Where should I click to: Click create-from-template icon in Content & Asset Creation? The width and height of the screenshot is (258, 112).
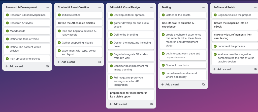[100, 62]
